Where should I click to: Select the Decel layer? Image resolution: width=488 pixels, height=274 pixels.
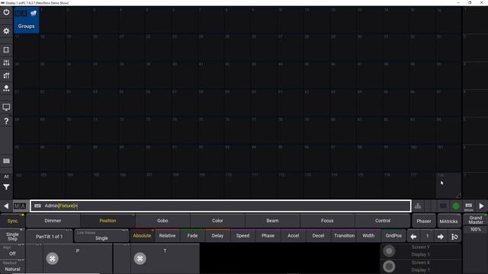click(318, 236)
